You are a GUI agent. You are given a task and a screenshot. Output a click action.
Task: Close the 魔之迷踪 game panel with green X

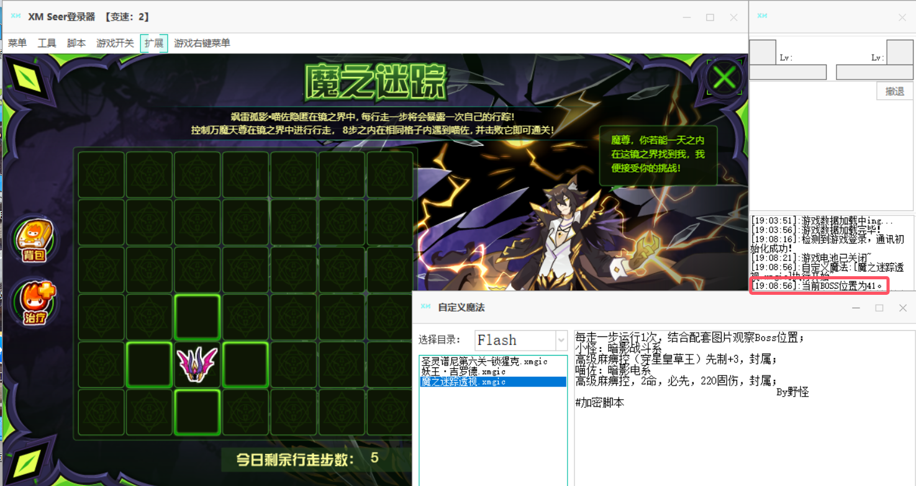724,78
